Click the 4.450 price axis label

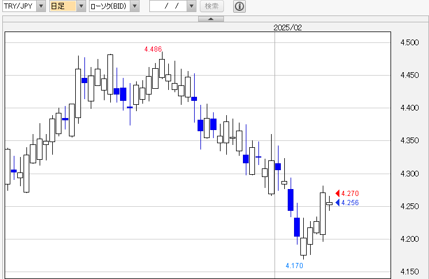click(x=409, y=75)
